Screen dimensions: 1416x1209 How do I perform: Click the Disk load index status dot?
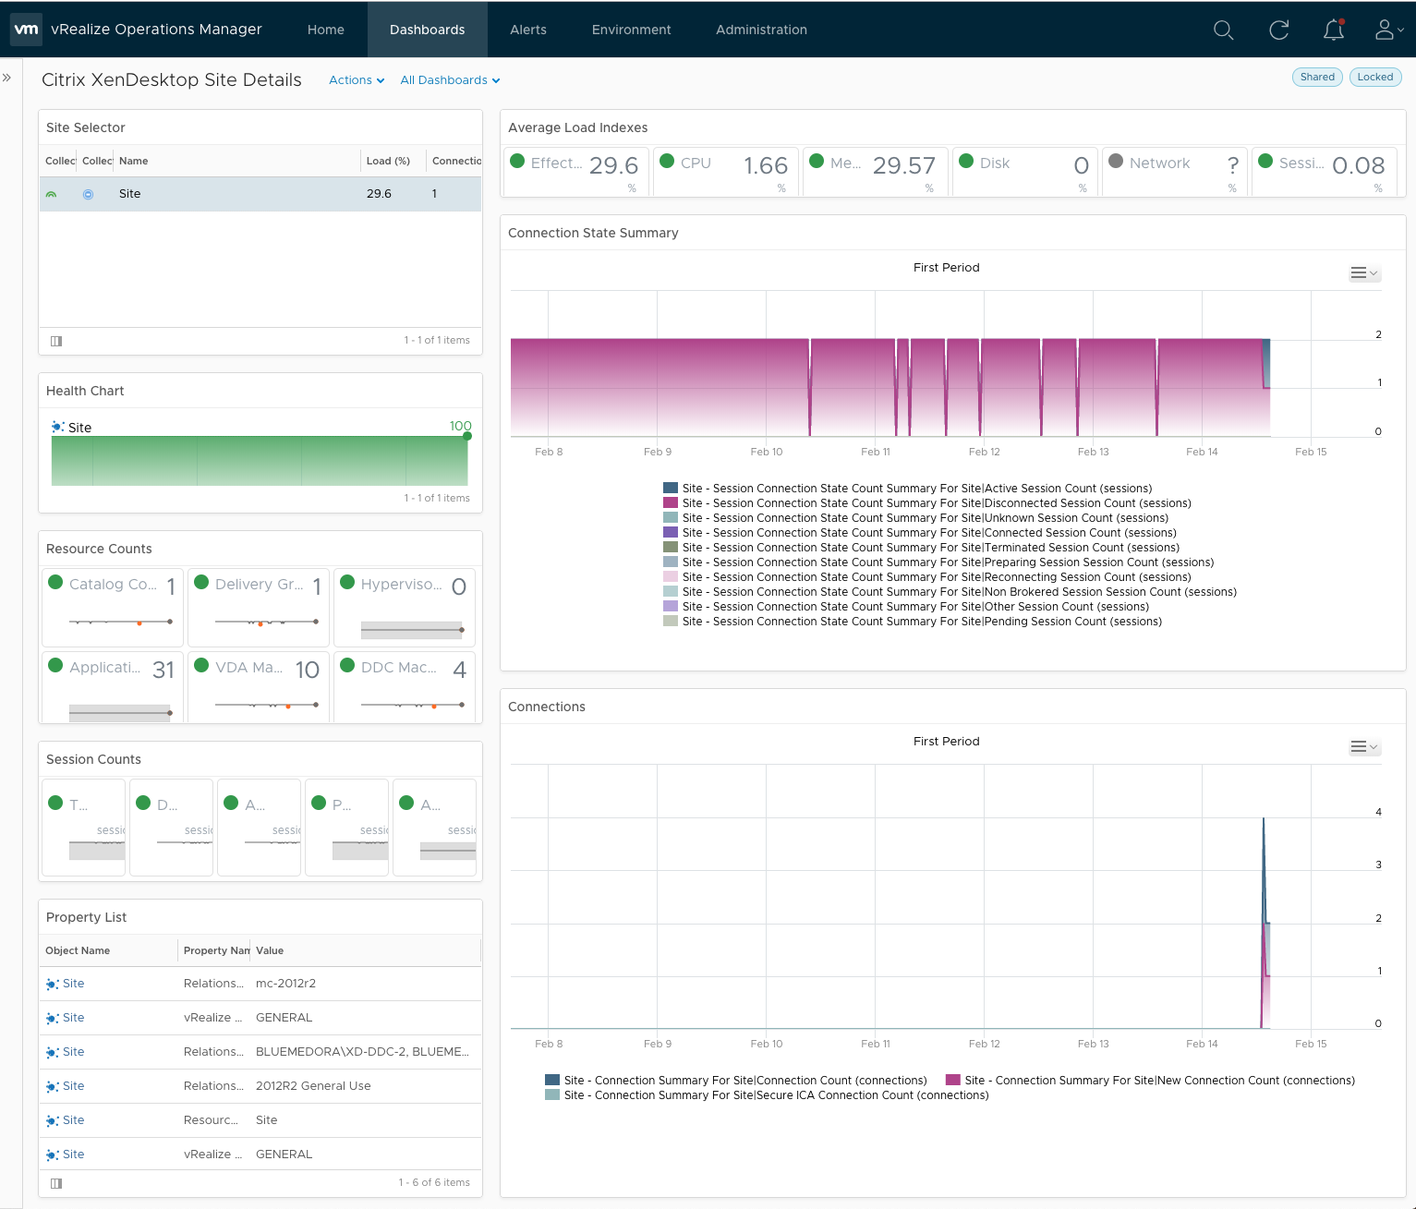coord(966,161)
